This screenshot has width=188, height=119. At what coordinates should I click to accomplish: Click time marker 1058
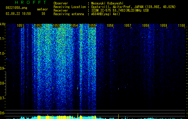[146, 25]
